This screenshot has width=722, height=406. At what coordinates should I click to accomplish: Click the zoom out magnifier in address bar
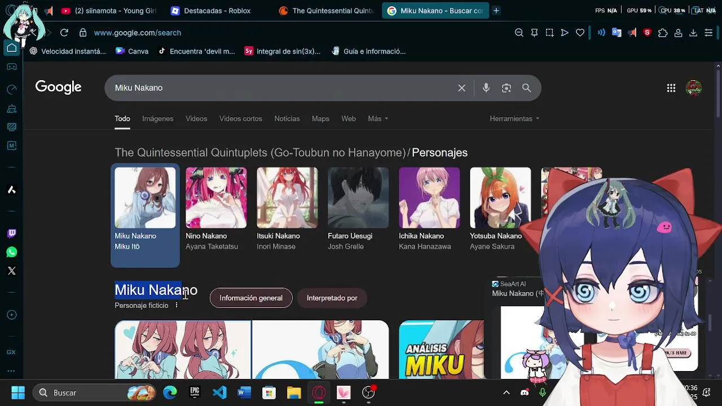(519, 33)
